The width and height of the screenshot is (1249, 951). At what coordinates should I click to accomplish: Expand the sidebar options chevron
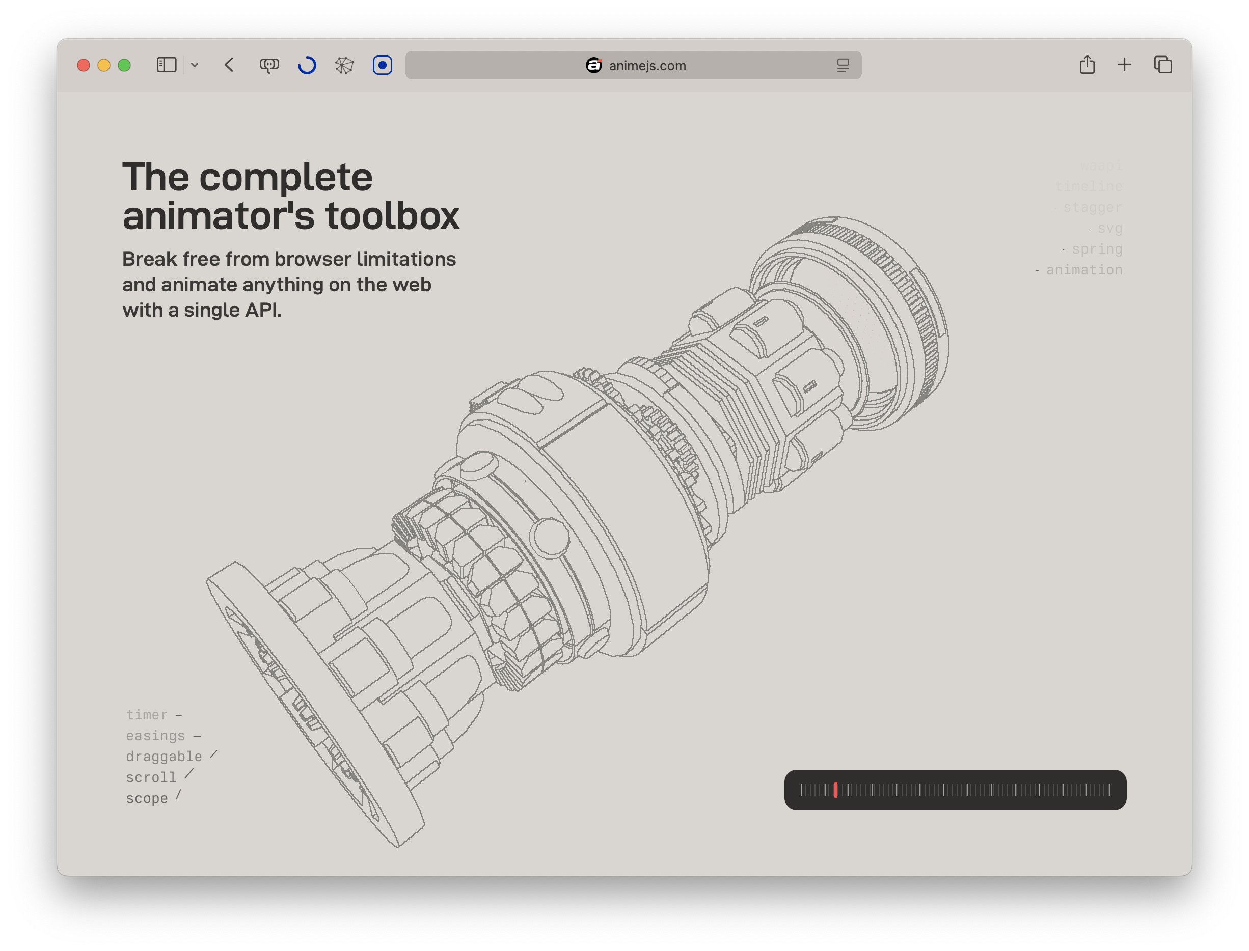point(195,65)
